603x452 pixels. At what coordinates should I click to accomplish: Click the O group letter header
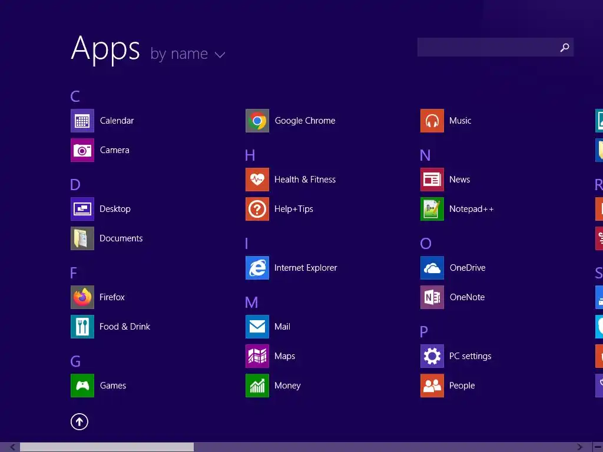click(426, 244)
